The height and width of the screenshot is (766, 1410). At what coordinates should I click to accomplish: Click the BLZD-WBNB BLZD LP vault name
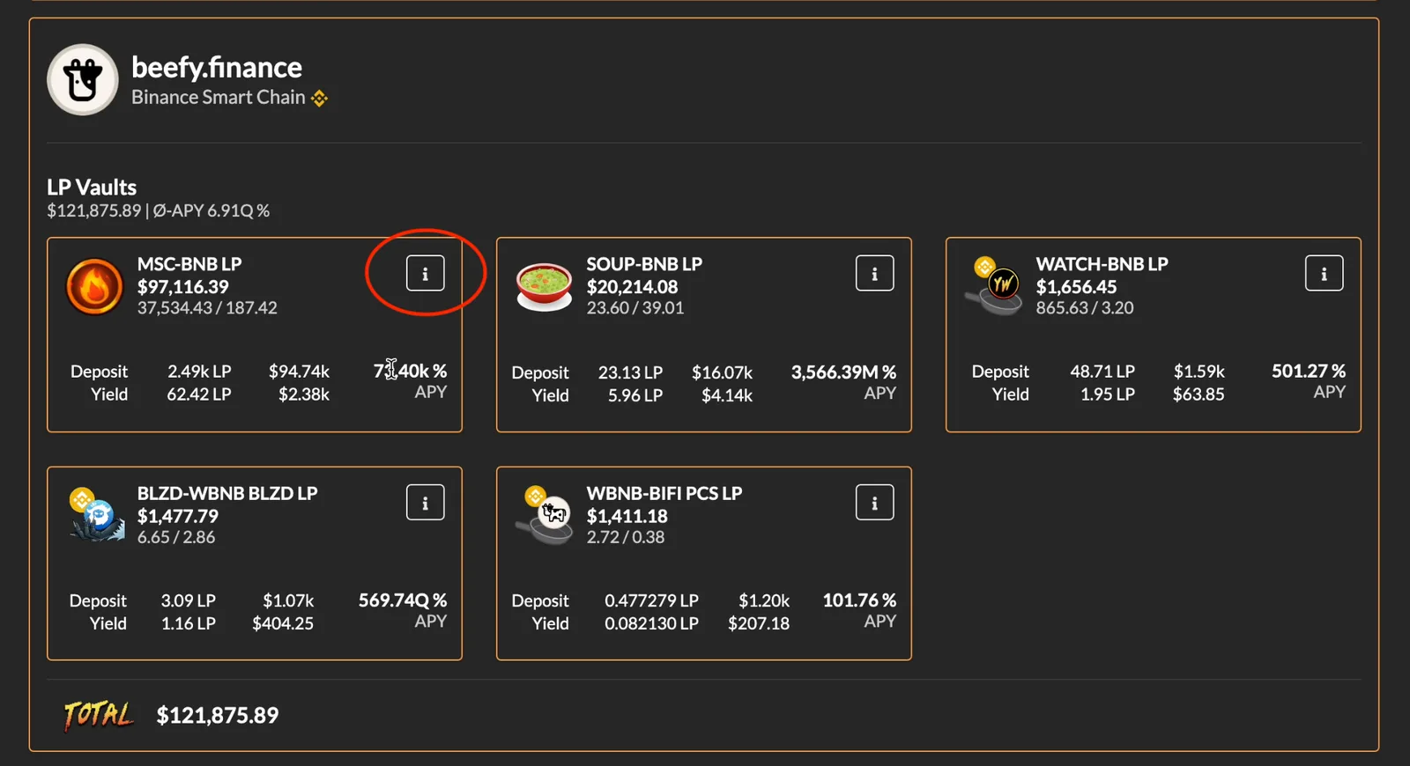pos(227,493)
